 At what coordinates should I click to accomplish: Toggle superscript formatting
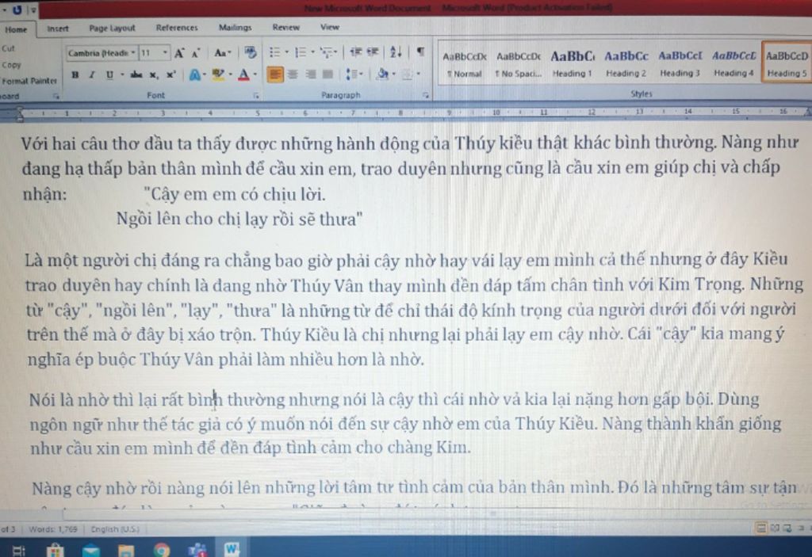coord(170,74)
